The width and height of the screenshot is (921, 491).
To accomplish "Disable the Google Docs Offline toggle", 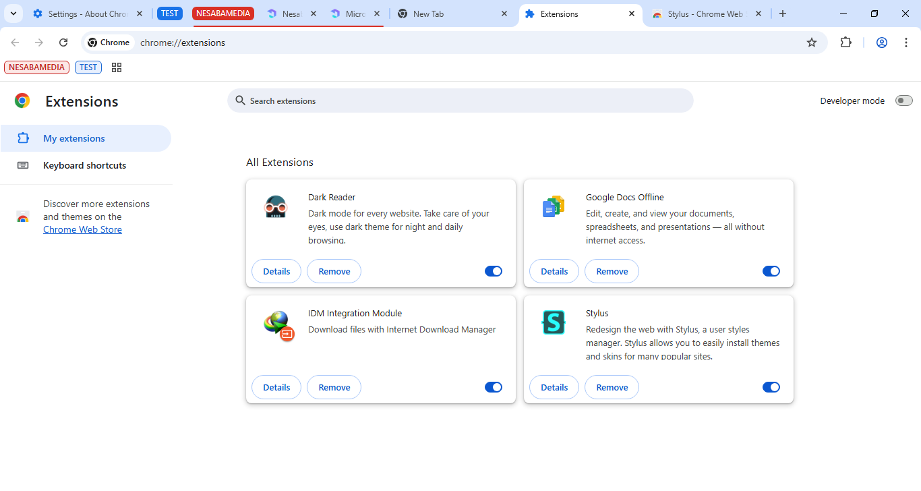I will (771, 271).
